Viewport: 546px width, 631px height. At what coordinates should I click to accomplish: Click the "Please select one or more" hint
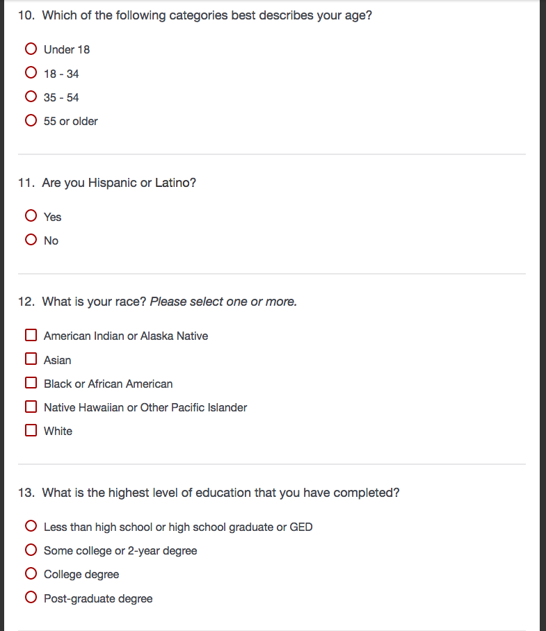click(223, 302)
